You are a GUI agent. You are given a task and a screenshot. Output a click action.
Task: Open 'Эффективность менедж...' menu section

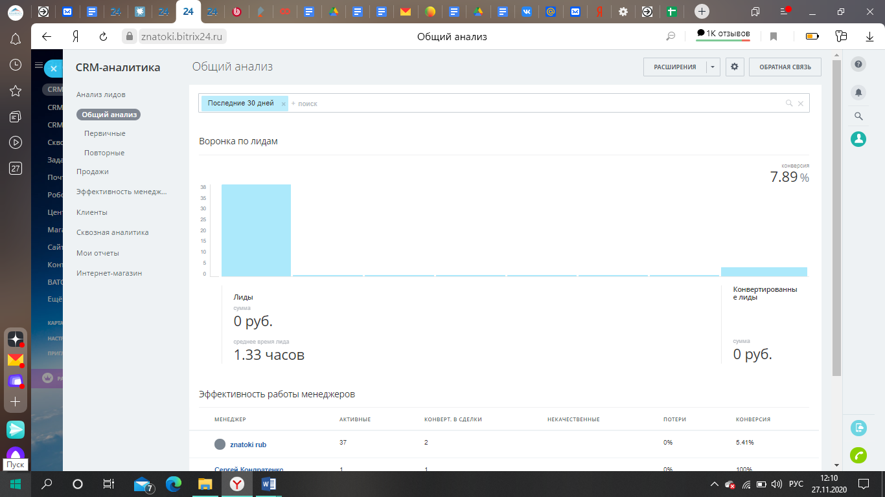click(x=122, y=192)
